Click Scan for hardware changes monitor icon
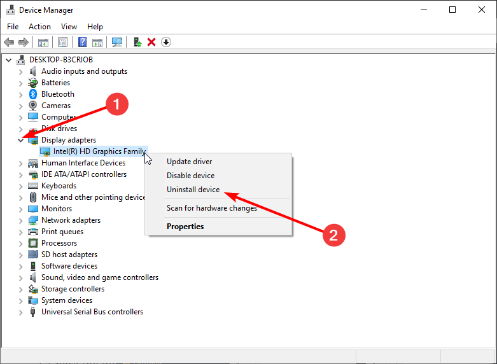The image size is (497, 364). (x=117, y=42)
